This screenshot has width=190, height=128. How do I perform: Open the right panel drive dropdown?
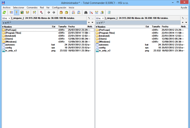pos(100,18)
